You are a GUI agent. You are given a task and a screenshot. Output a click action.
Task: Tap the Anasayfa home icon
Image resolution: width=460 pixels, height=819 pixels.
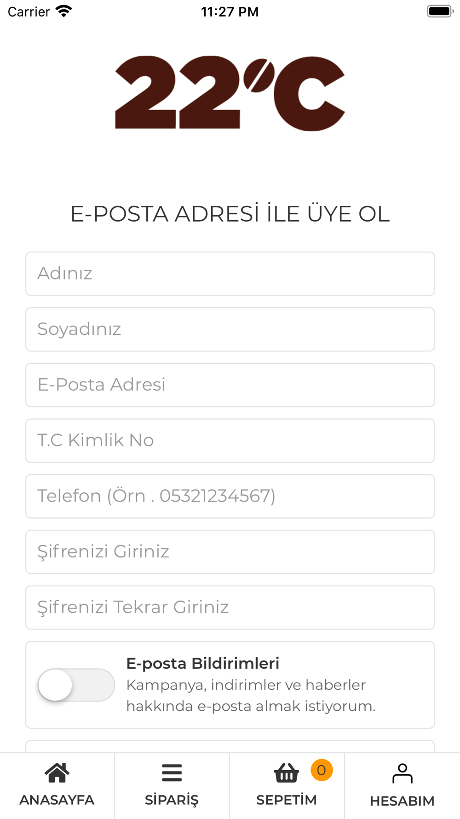57,773
